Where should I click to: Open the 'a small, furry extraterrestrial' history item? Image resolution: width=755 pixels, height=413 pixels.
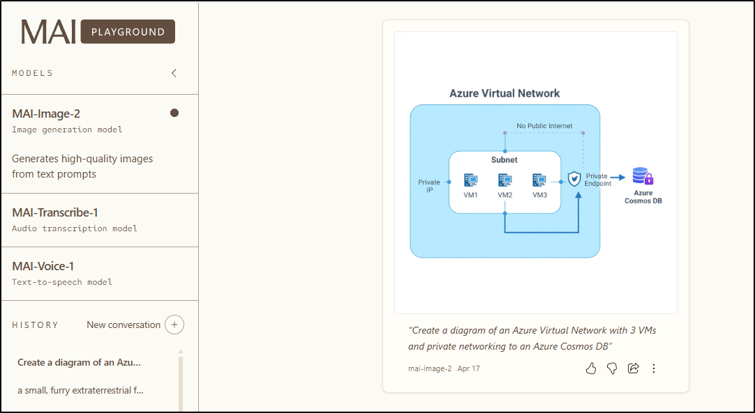click(x=81, y=390)
